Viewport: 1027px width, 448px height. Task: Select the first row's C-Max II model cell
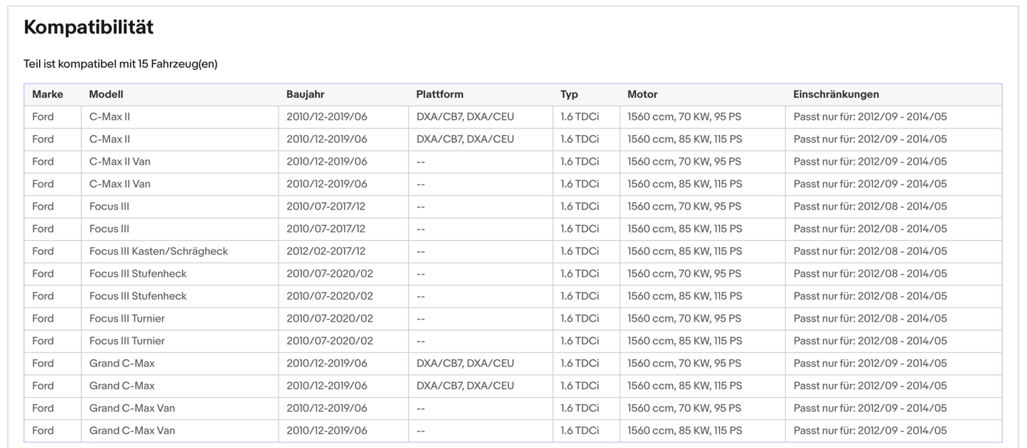(109, 116)
